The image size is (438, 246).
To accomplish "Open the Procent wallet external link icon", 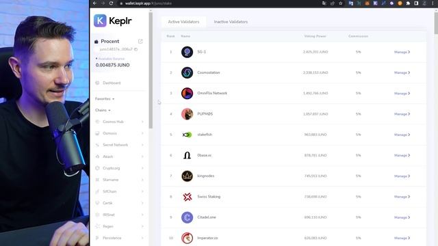I will coord(140,41).
